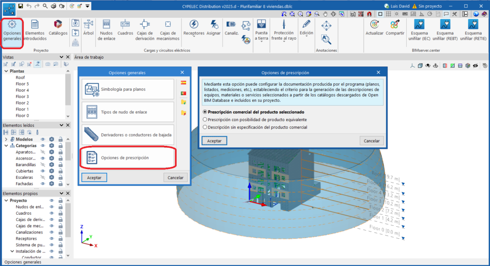Image resolution: width=490 pixels, height=266 pixels.
Task: Select Floor 0 in Plantas list
Action: [22, 116]
